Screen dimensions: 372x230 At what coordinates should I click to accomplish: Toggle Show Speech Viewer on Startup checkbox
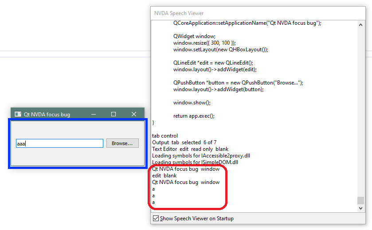pos(156,218)
